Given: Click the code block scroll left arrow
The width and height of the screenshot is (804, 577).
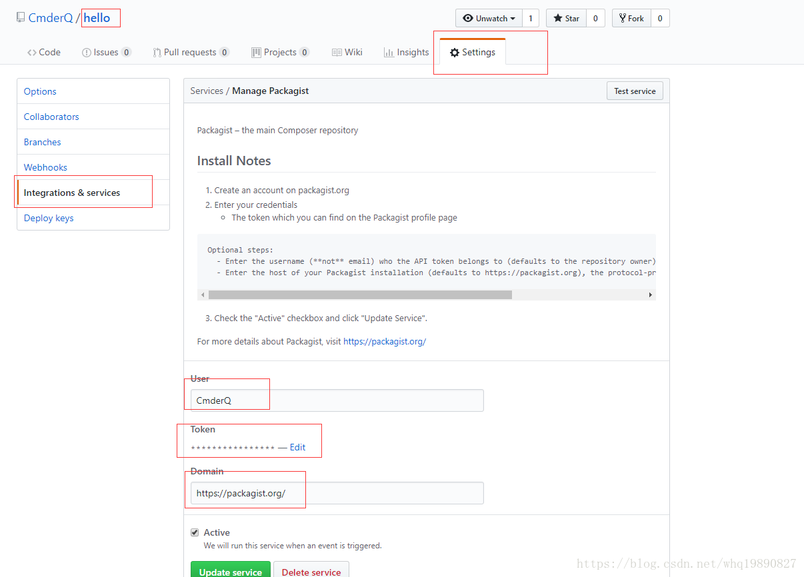Looking at the screenshot, I should (203, 294).
